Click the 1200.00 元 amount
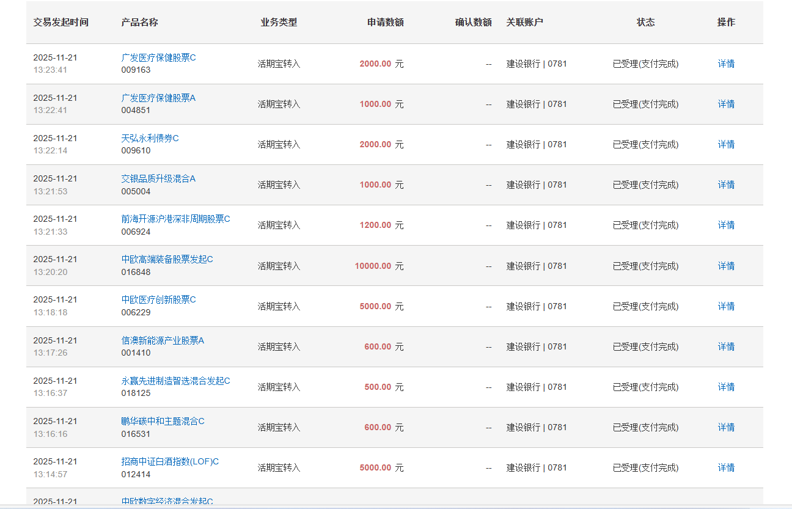792x509 pixels. click(381, 225)
